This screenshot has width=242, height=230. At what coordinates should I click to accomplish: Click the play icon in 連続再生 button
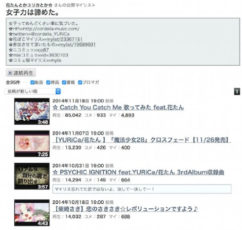(x=10, y=73)
